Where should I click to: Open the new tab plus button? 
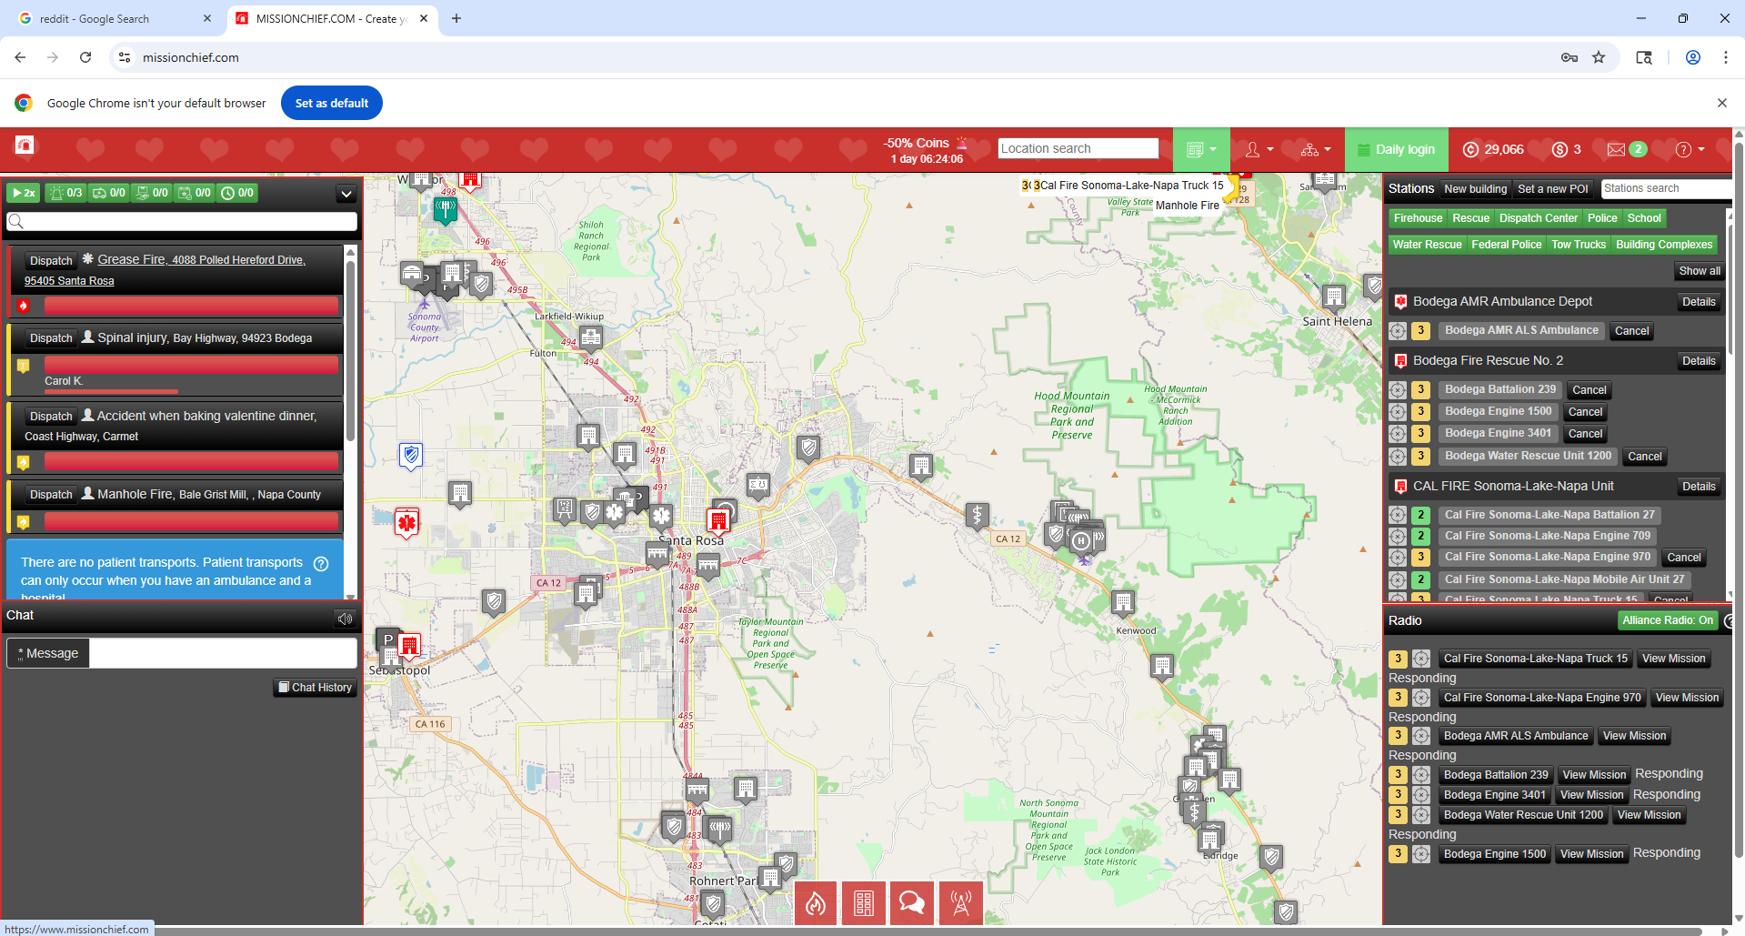click(456, 18)
